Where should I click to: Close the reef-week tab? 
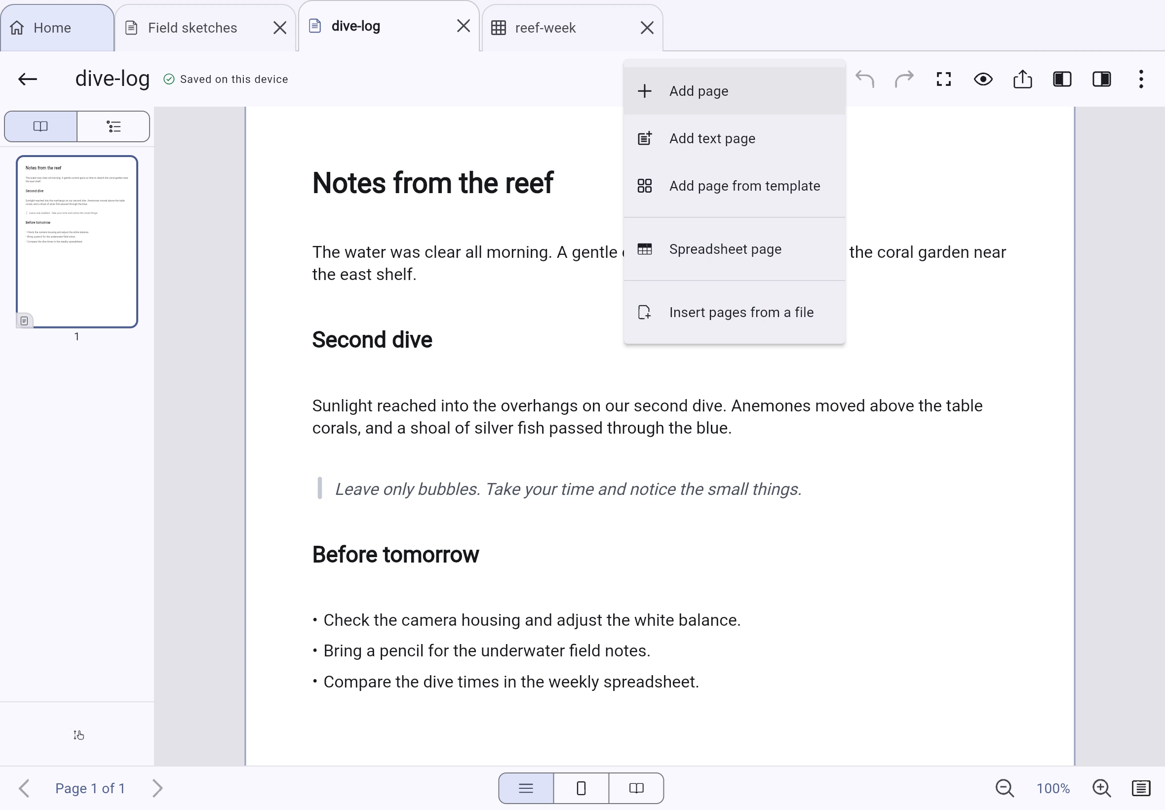[647, 28]
